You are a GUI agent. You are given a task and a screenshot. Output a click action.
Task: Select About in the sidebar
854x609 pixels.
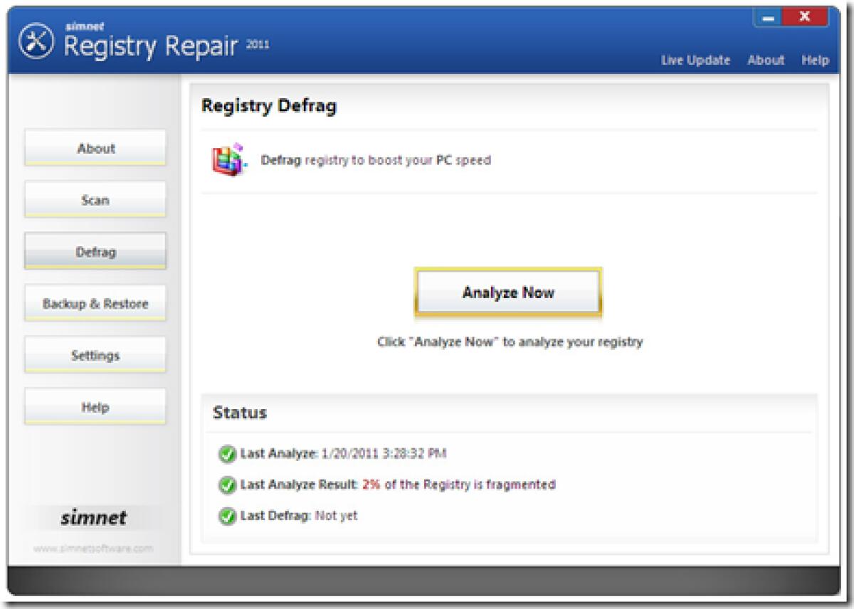[x=95, y=148]
